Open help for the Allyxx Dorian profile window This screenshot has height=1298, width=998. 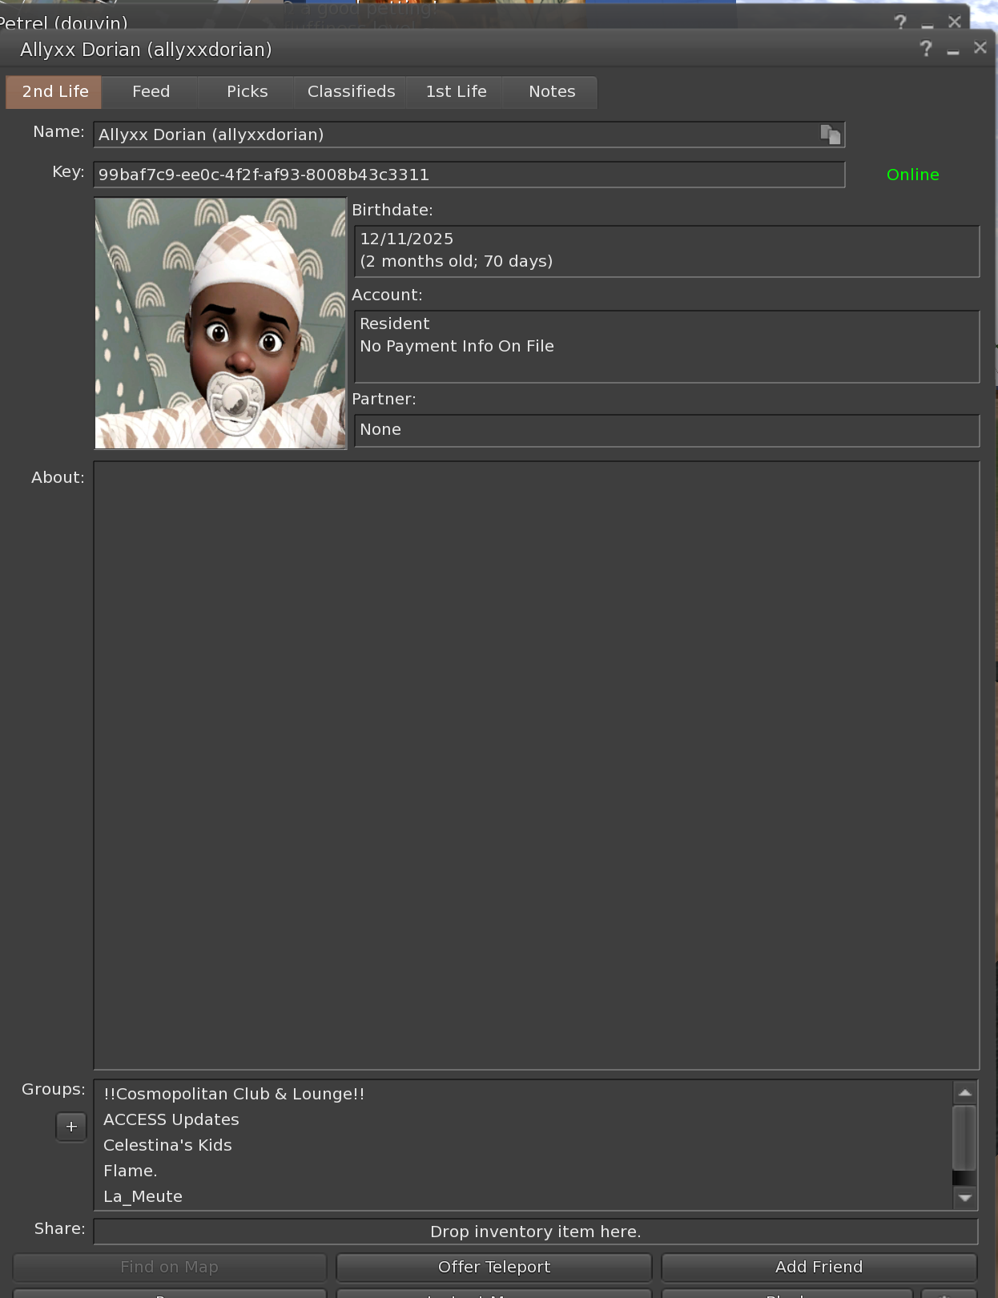coord(926,49)
